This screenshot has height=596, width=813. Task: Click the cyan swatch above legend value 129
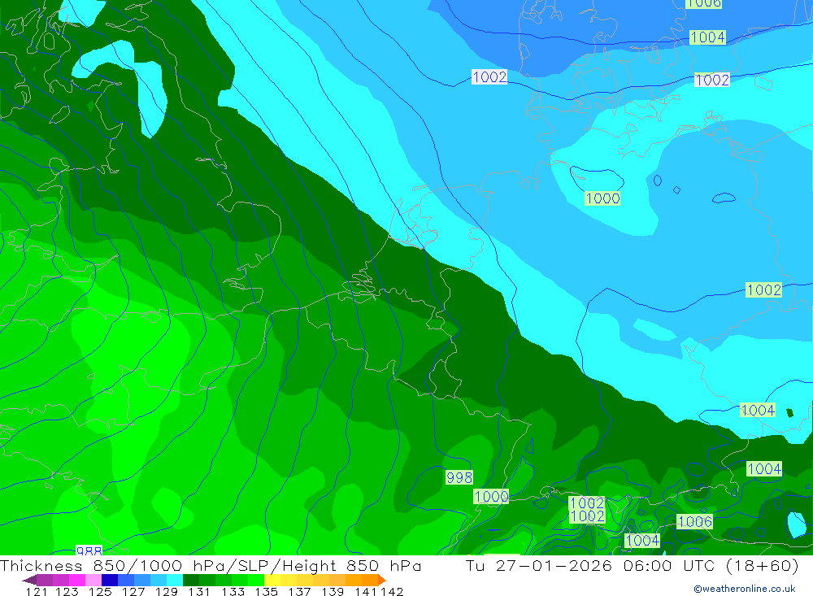point(175,580)
